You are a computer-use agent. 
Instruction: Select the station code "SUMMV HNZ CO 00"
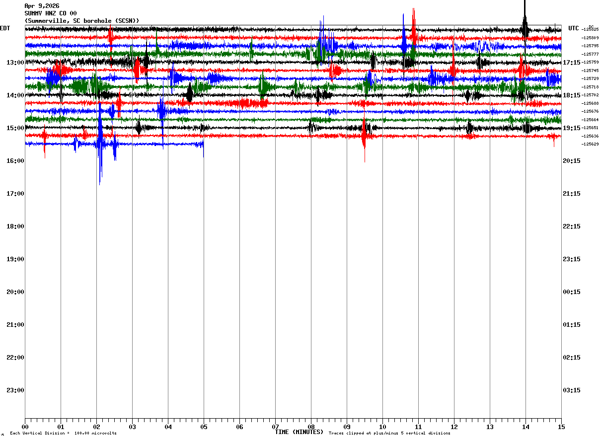tap(51, 13)
